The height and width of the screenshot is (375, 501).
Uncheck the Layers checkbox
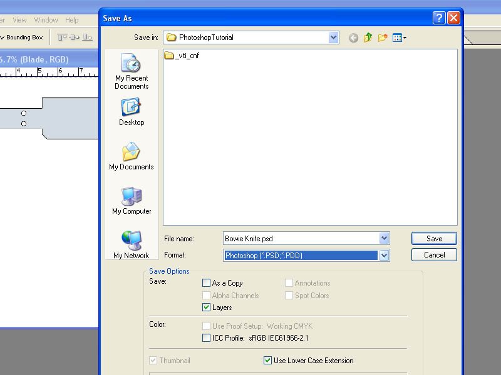(x=207, y=307)
